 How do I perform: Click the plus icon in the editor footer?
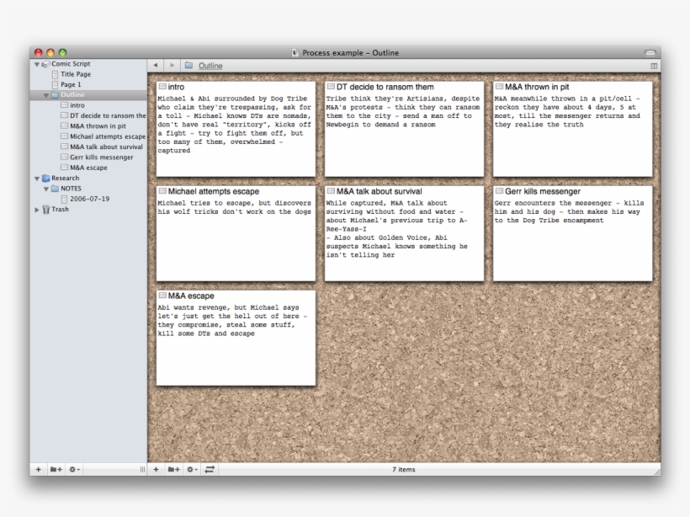(x=157, y=469)
